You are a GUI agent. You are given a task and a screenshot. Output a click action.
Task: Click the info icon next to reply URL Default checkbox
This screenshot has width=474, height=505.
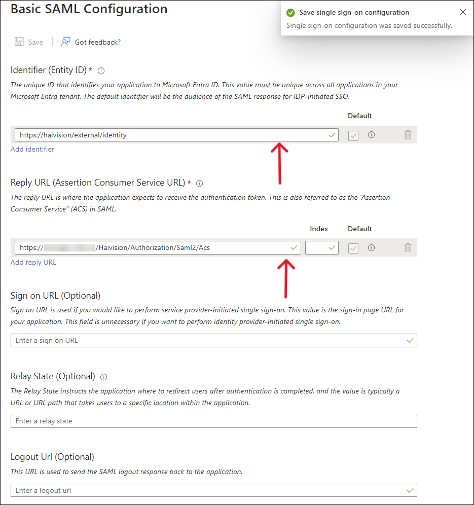point(371,247)
